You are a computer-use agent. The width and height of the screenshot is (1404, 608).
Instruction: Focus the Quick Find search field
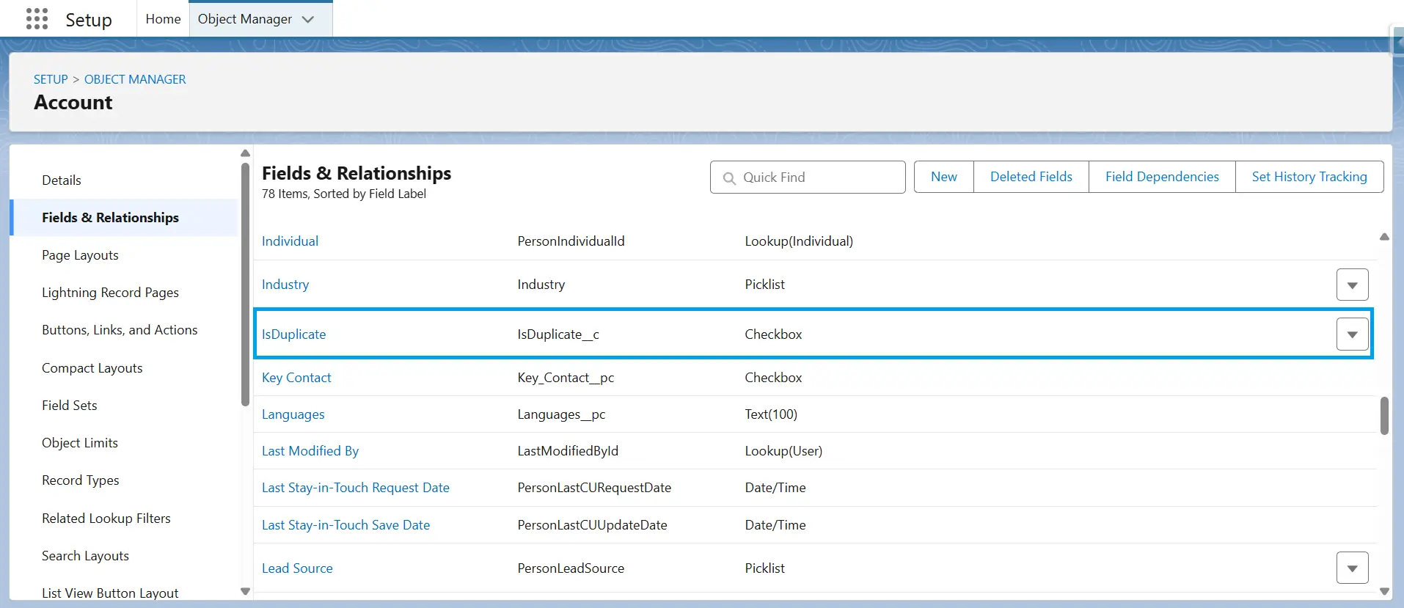[x=808, y=177]
